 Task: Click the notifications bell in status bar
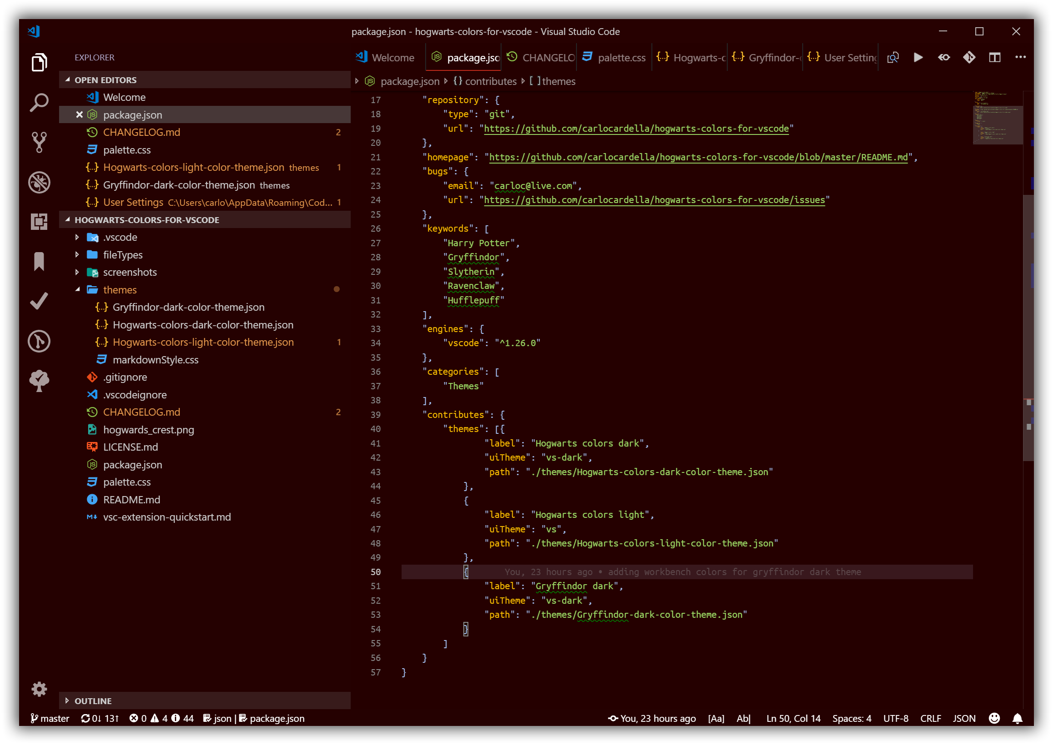click(1017, 718)
